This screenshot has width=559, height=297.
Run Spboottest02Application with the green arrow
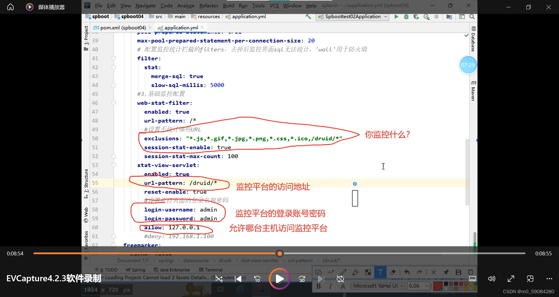tap(396, 17)
